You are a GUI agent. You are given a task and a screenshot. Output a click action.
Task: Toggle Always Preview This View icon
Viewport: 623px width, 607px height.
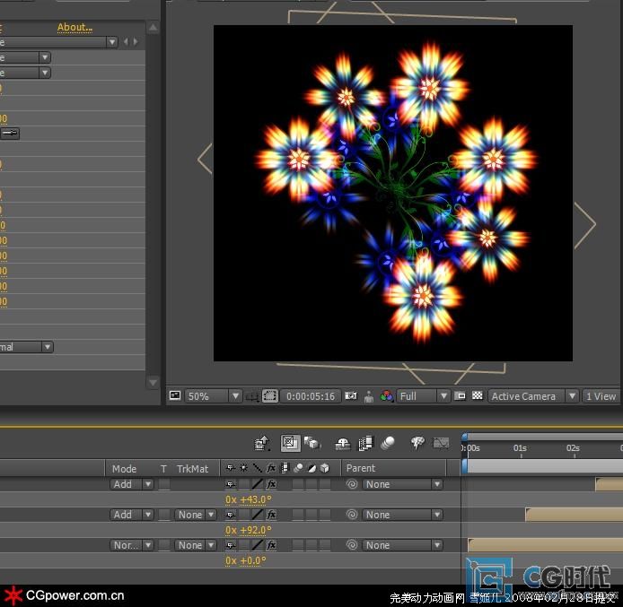tap(175, 395)
